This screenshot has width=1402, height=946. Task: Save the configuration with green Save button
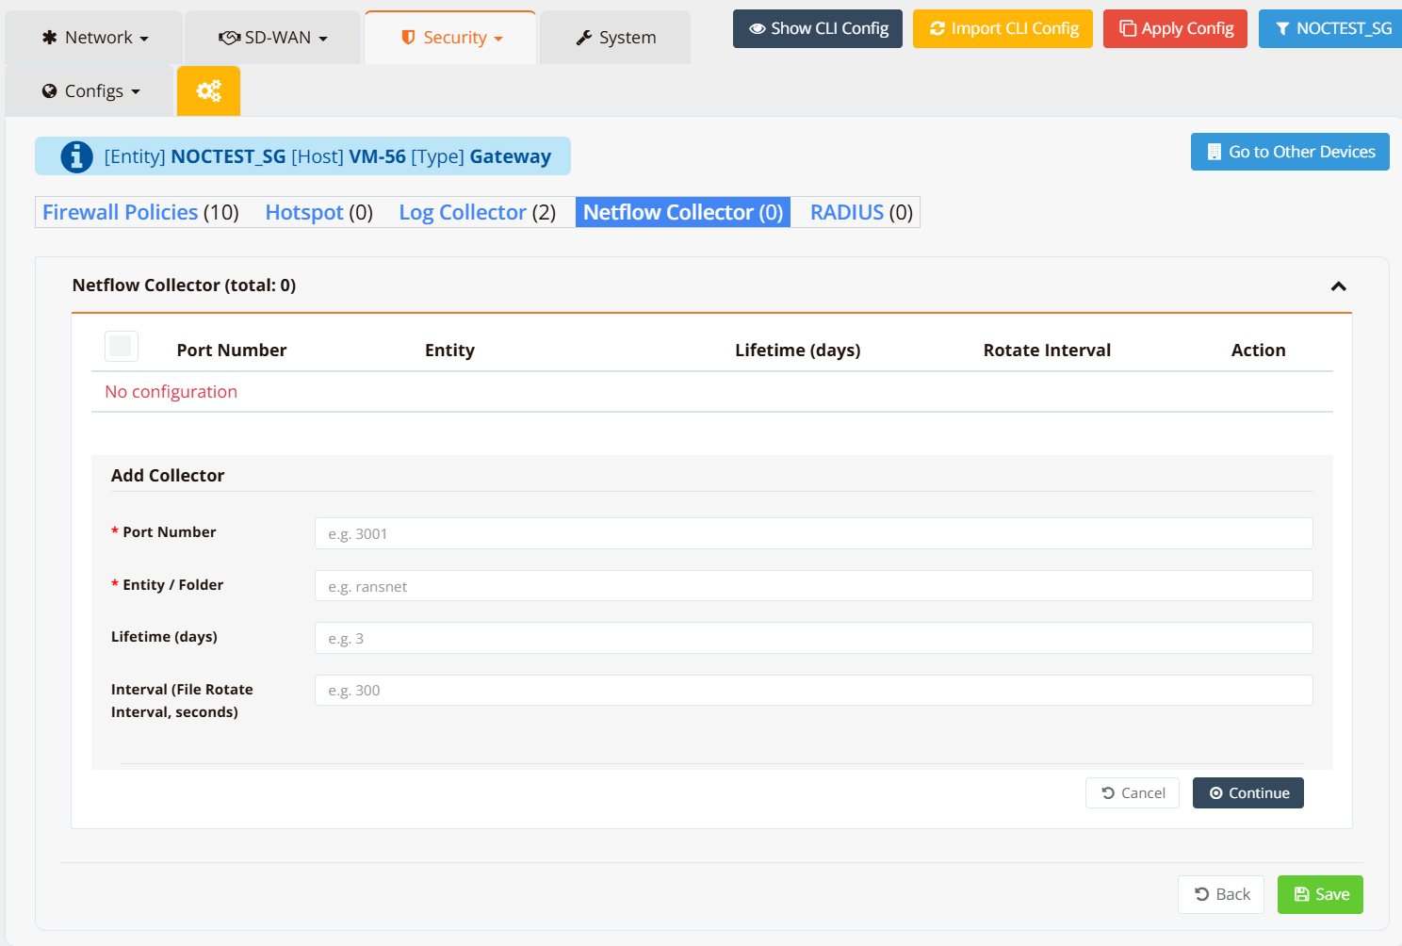[x=1319, y=894]
